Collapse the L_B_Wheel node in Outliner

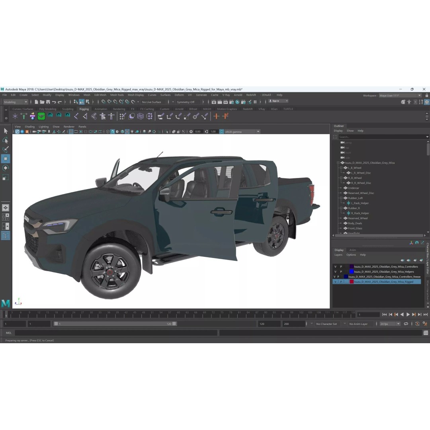[x=341, y=168]
